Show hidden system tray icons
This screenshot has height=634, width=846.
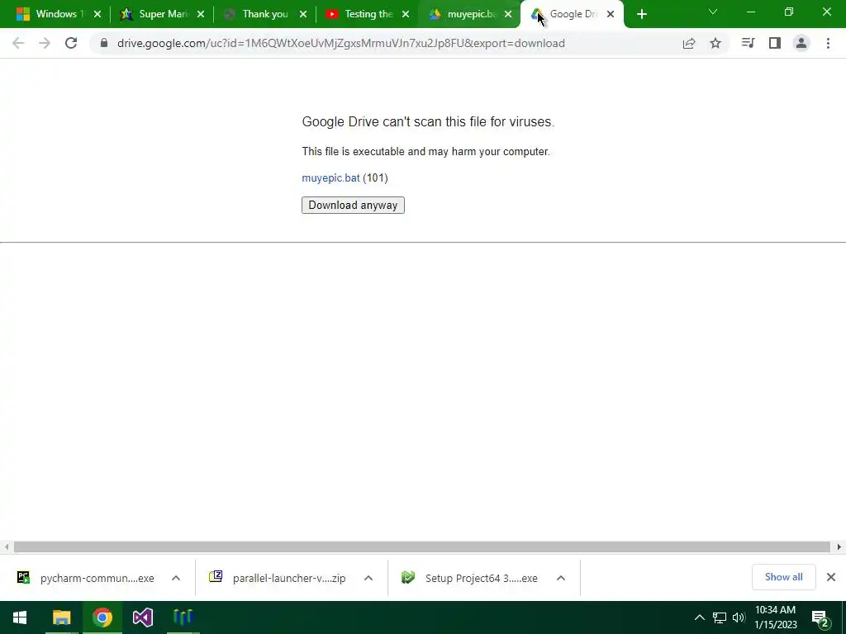coord(699,617)
